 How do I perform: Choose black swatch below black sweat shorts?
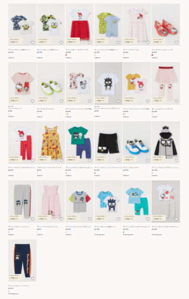coord(95,173)
